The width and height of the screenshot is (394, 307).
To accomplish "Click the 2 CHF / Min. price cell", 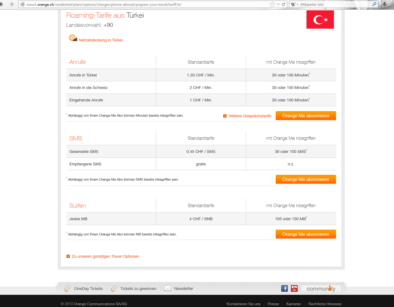I will (201, 87).
